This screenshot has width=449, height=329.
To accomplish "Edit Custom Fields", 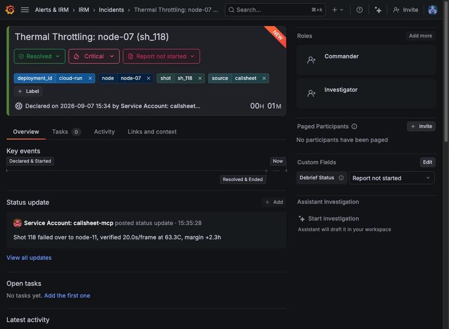I will [427, 162].
